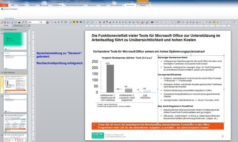Viewport: 238px width, 142px height.
Task: Apply subscript formatting icon
Action: (x=55, y=22)
